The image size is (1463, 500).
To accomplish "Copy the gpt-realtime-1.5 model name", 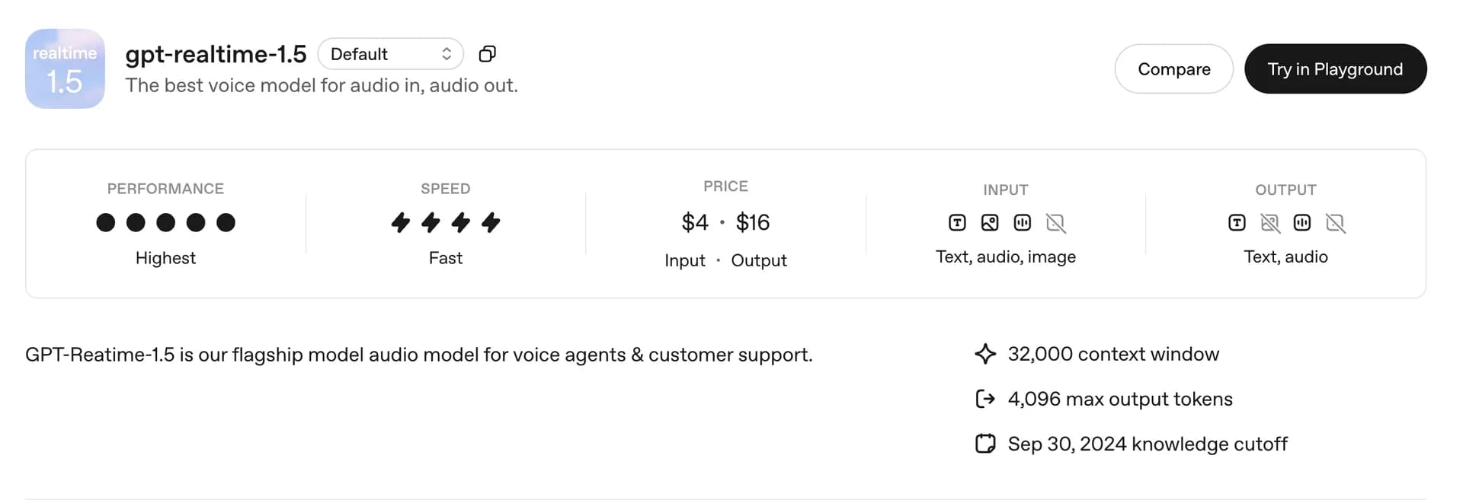I will pos(487,54).
